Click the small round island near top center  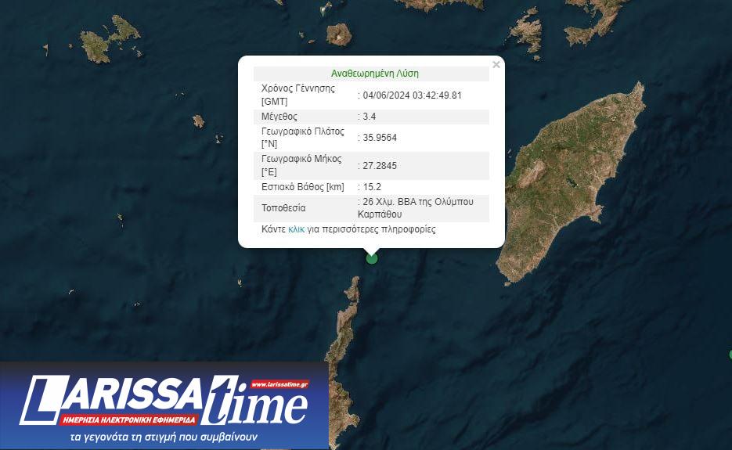tap(339, 35)
